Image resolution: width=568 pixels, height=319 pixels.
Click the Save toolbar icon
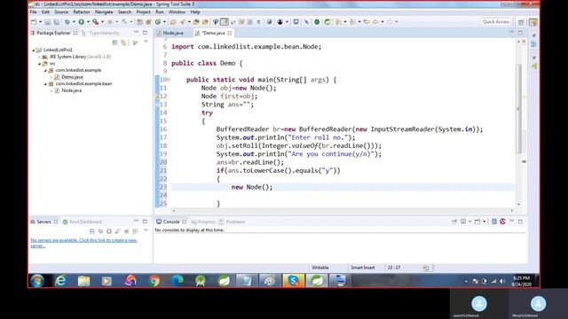(47, 22)
